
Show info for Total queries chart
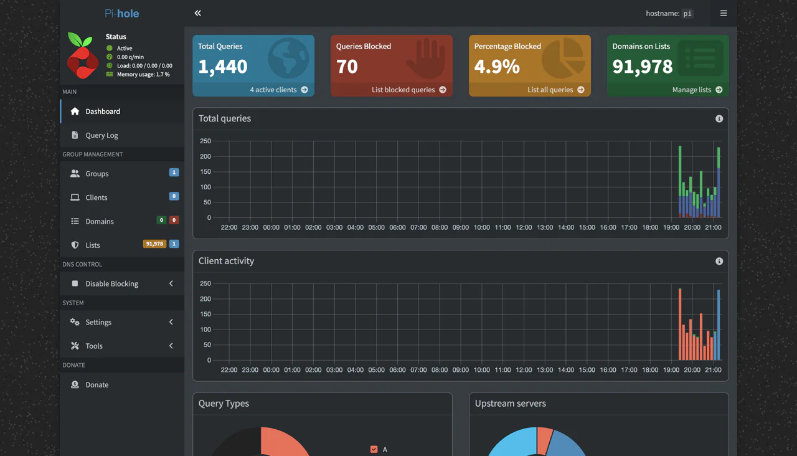click(719, 118)
